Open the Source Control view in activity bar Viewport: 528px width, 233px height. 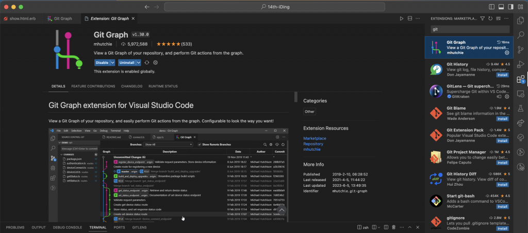coord(520,50)
